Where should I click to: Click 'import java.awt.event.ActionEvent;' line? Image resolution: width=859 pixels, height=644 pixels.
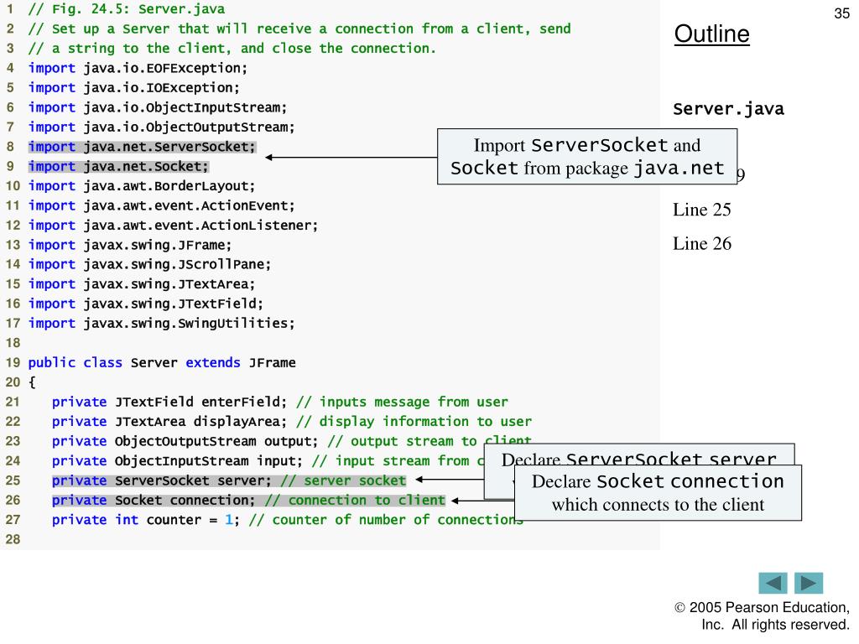click(x=161, y=206)
